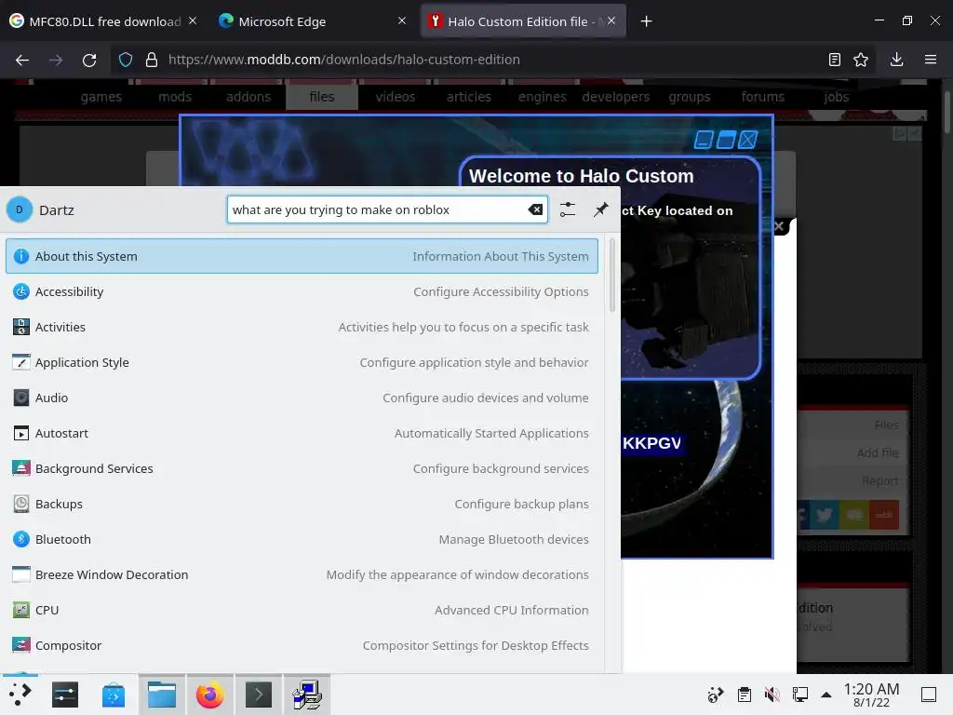
Task: Open Accessibility settings entry
Action: tap(302, 291)
